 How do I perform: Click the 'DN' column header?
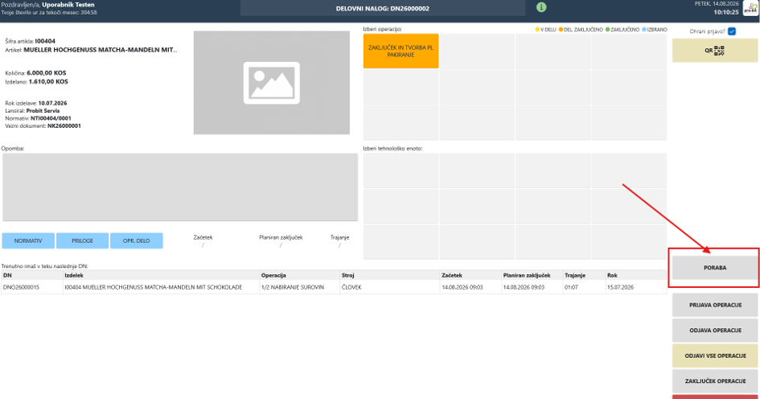32,275
